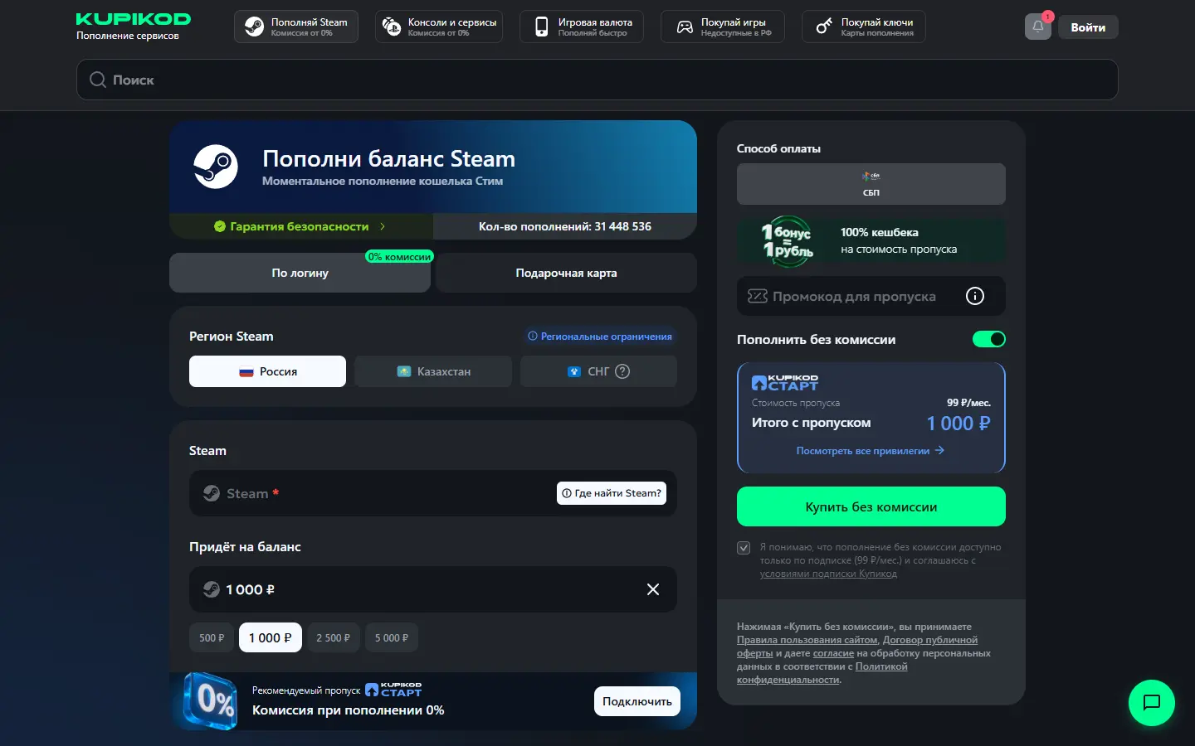1195x746 pixels.
Task: Click the search magnifier icon
Action: click(x=98, y=80)
